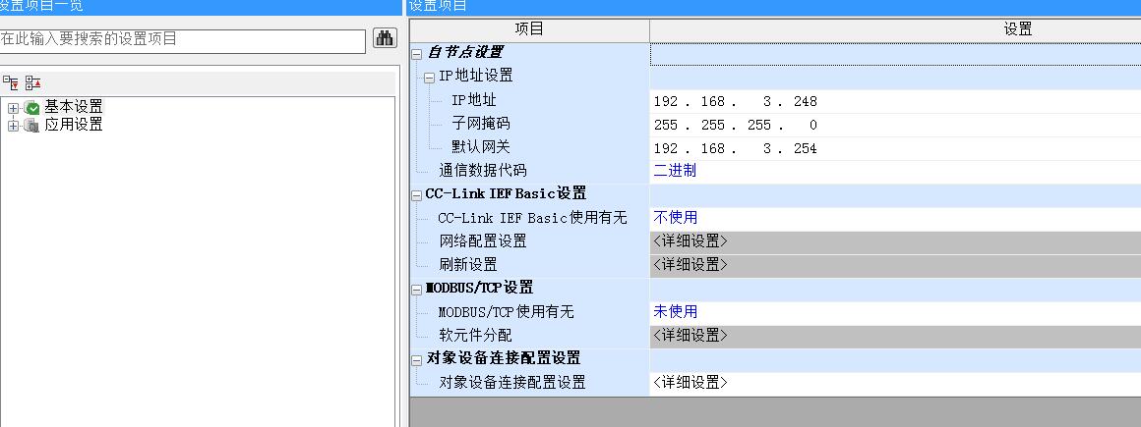Click the expand-all tree icon
Image resolution: width=1141 pixels, height=427 pixels.
click(12, 83)
